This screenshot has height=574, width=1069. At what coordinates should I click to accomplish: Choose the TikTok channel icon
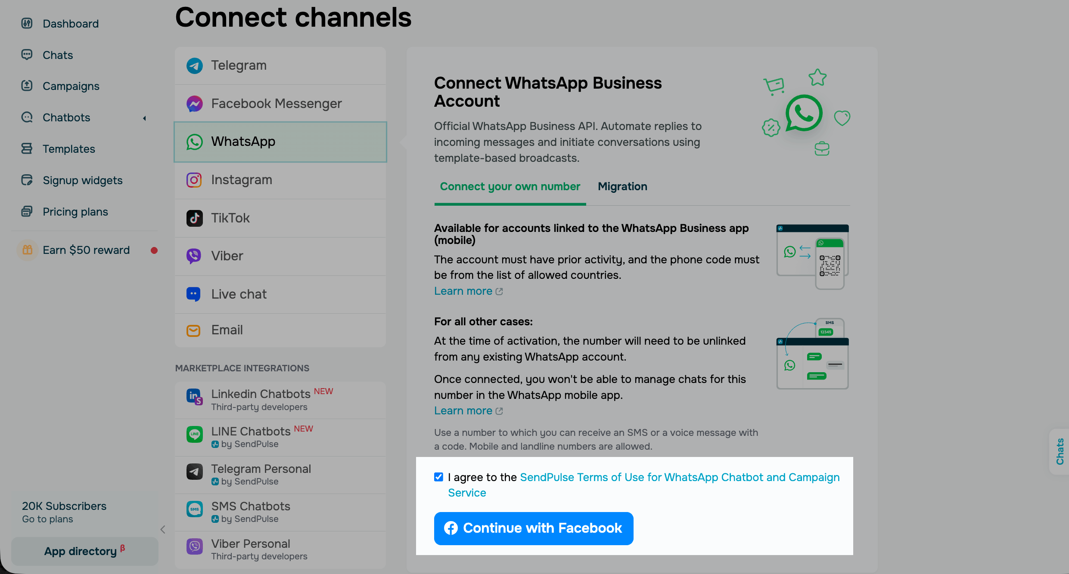point(194,218)
